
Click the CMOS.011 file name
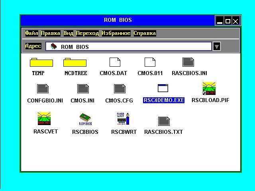tap(150, 73)
